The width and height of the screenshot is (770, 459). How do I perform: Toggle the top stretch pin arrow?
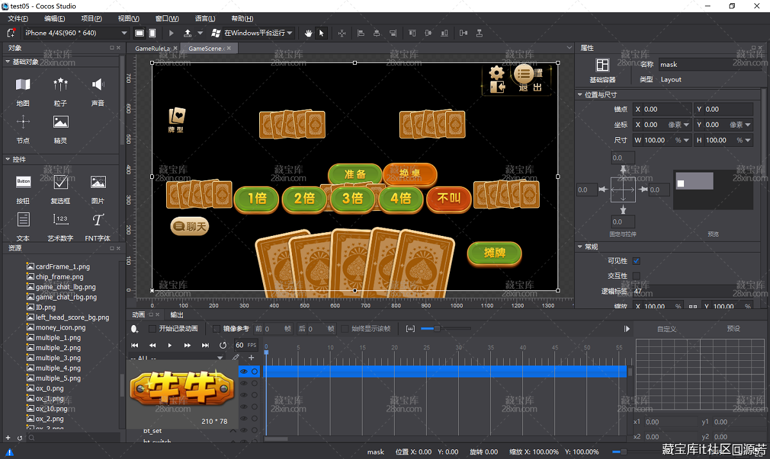point(622,170)
